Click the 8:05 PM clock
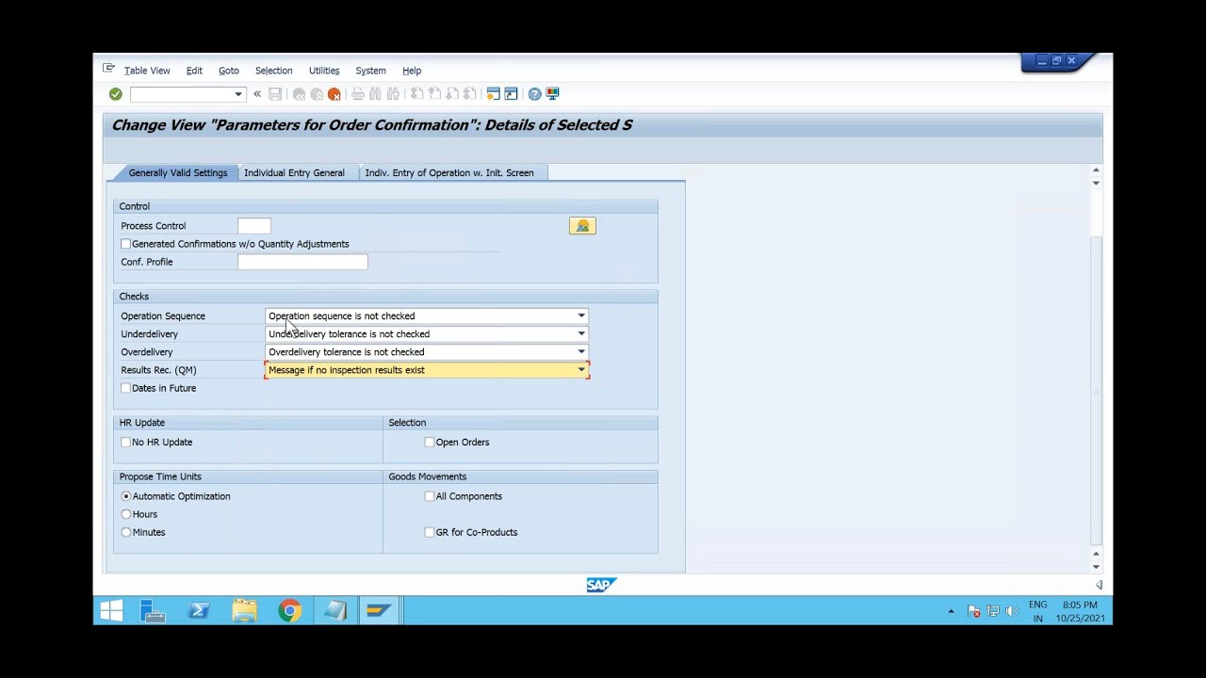Image resolution: width=1206 pixels, height=678 pixels. 1080,605
